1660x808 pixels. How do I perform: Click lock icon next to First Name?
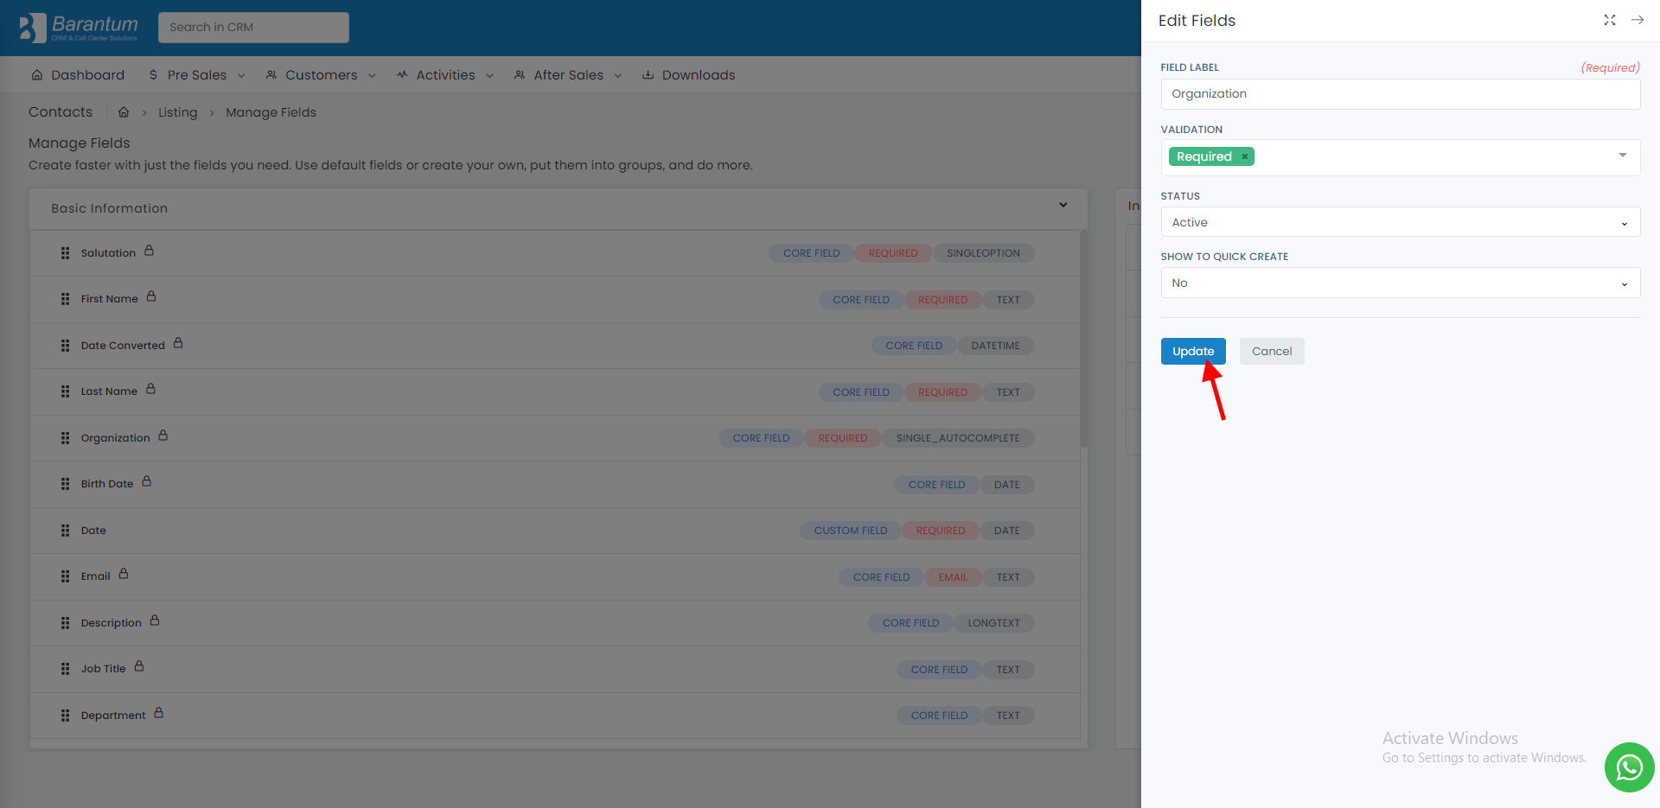tap(151, 296)
